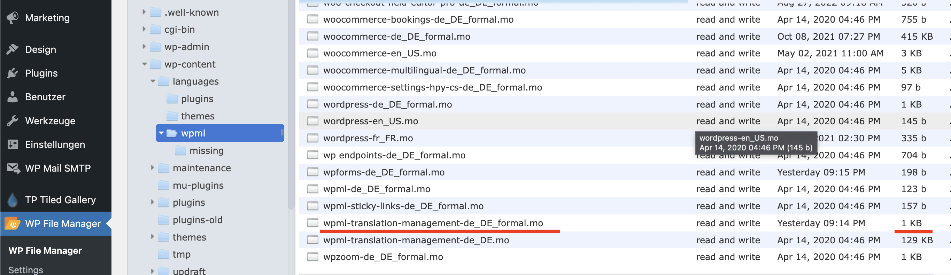Click the .well-known folder icon
This screenshot has width=951, height=275.
coord(155,13)
